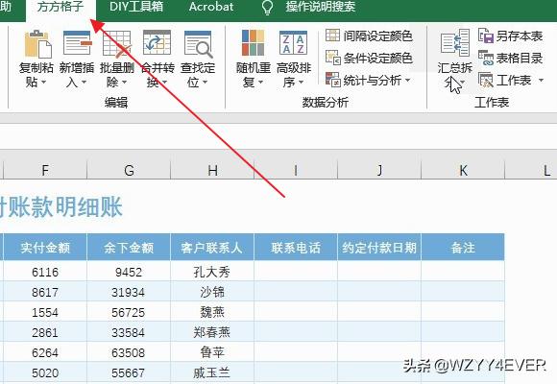
Task: Click the 表格目录 button label
Action: click(520, 58)
